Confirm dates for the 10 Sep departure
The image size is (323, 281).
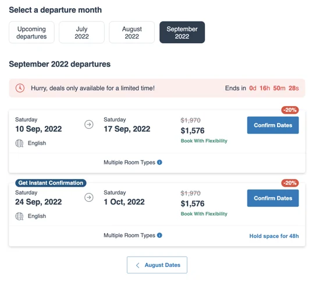tap(273, 125)
